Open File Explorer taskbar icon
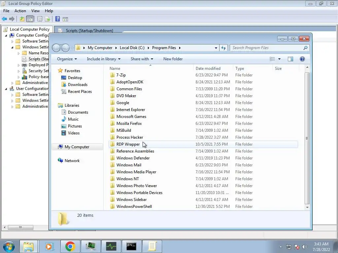338x253 pixels. [29, 246]
